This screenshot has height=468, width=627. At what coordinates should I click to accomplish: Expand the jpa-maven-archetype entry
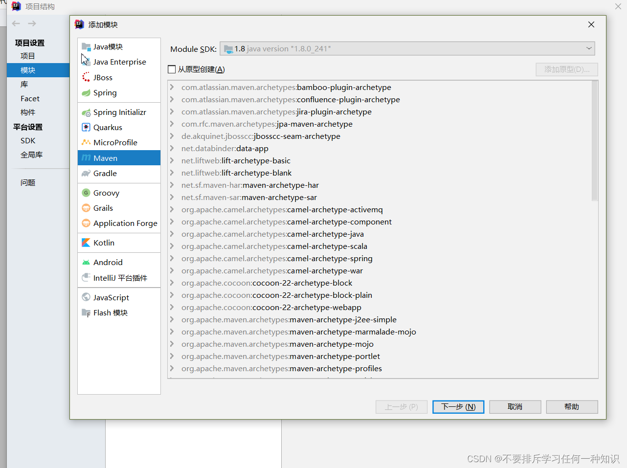(172, 124)
